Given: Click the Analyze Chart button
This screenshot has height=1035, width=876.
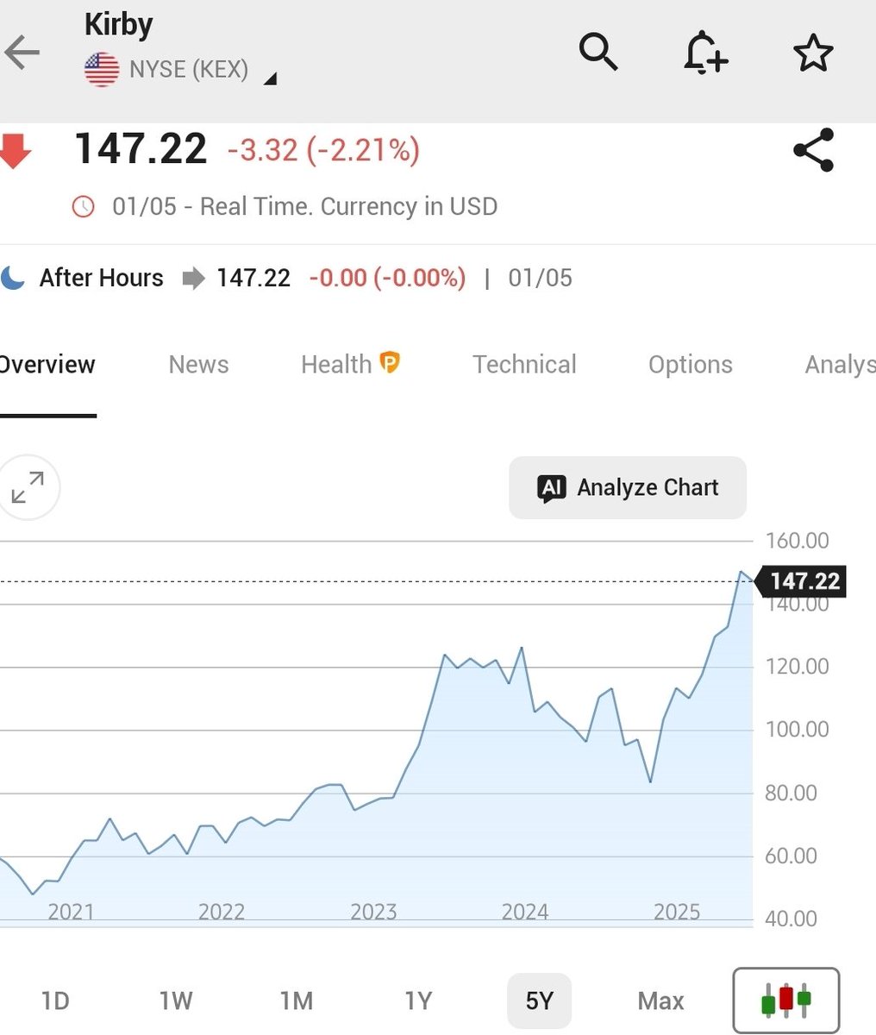Looking at the screenshot, I should [628, 487].
